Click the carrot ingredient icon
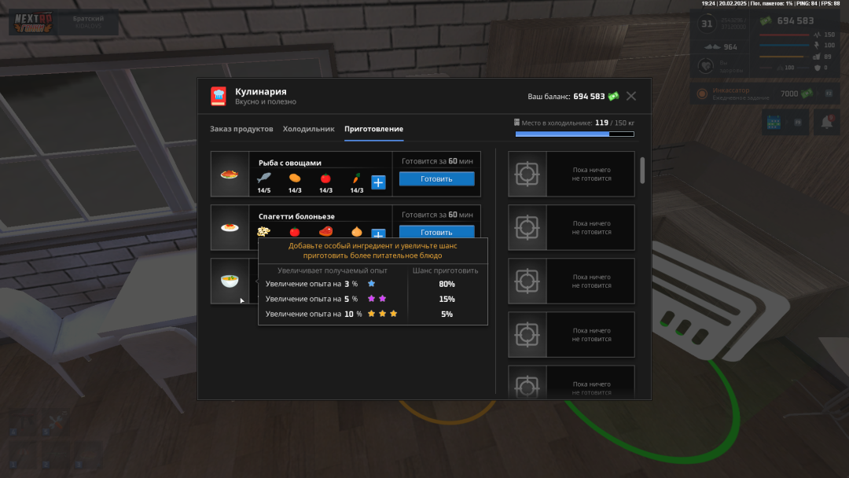 pyautogui.click(x=357, y=178)
